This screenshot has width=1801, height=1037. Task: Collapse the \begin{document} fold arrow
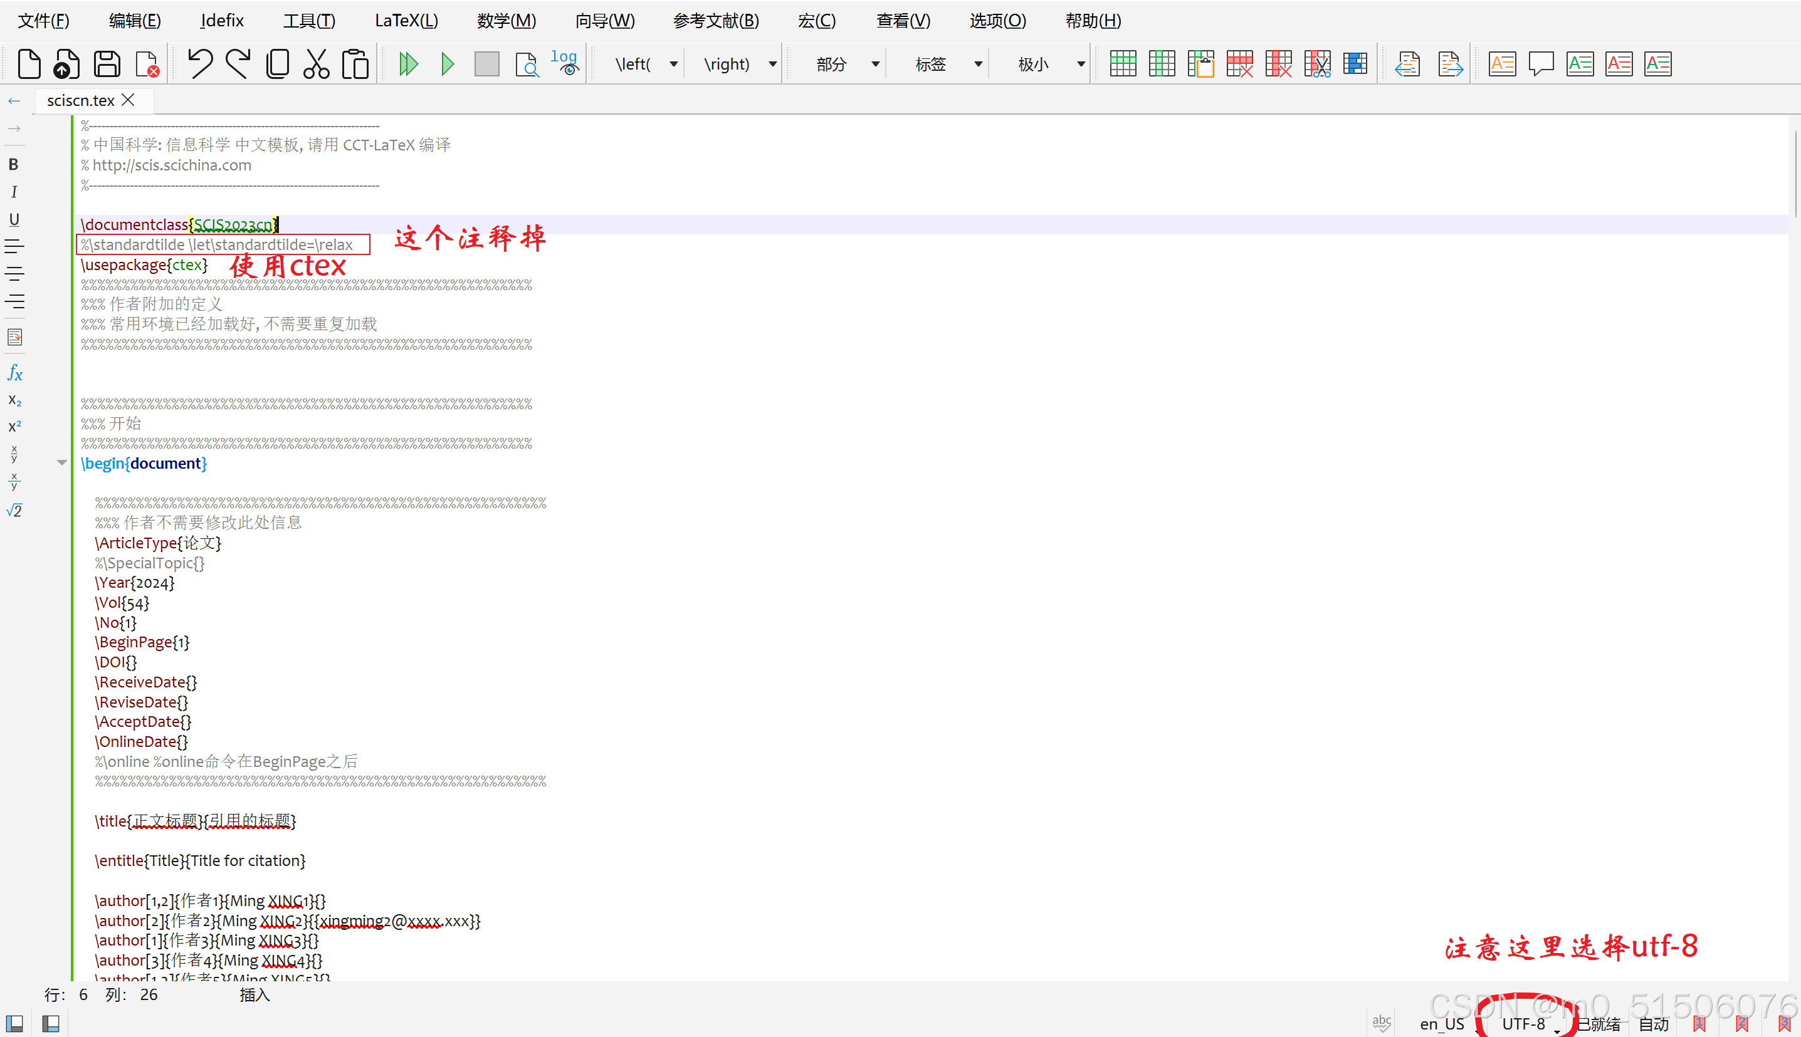(62, 463)
